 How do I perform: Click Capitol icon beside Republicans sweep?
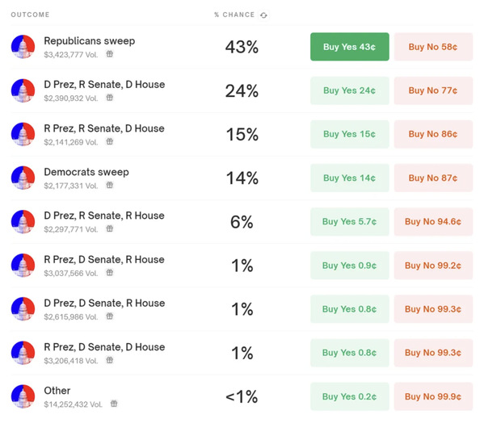23,47
